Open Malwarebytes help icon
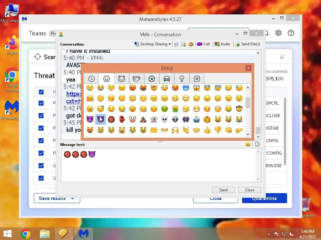 (291, 33)
